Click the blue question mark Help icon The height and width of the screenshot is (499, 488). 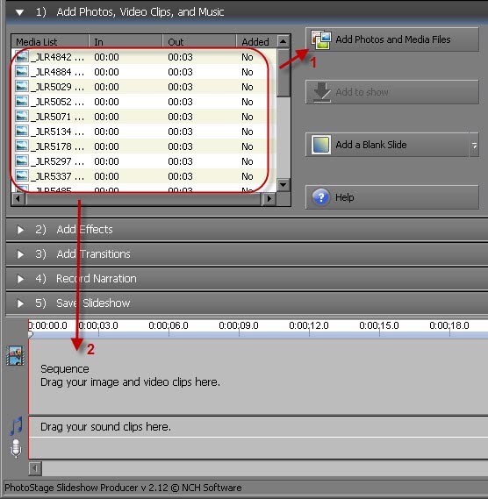(x=321, y=197)
